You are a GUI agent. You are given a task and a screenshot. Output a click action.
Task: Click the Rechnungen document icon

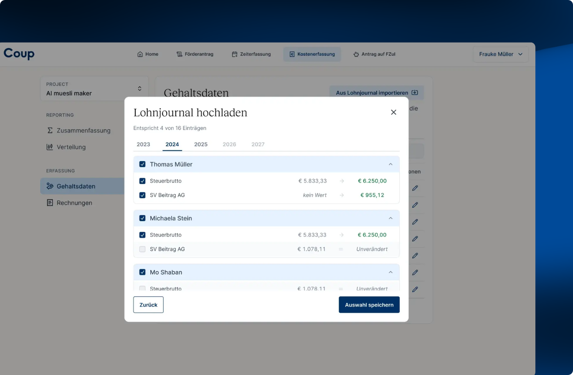[50, 203]
